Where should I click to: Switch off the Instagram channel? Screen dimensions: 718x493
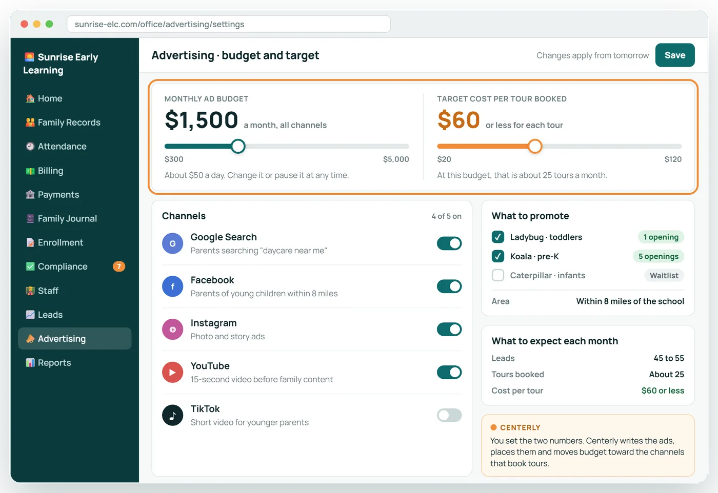tap(449, 330)
